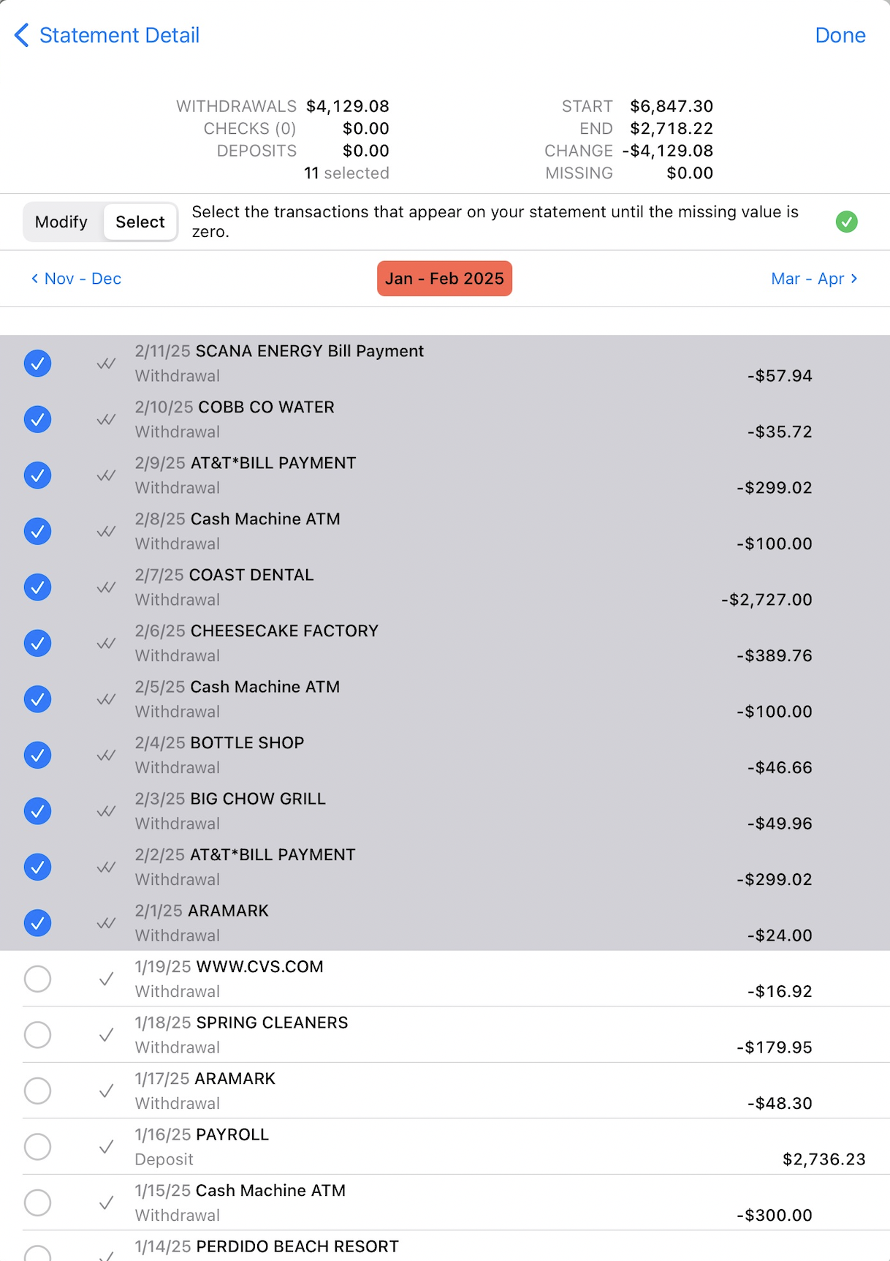
Task: Tap the back chevron beside Statement Detail
Action: (x=22, y=35)
